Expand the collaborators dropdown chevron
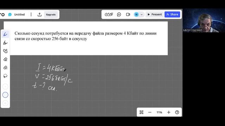The height and width of the screenshot is (126, 225). (142, 15)
